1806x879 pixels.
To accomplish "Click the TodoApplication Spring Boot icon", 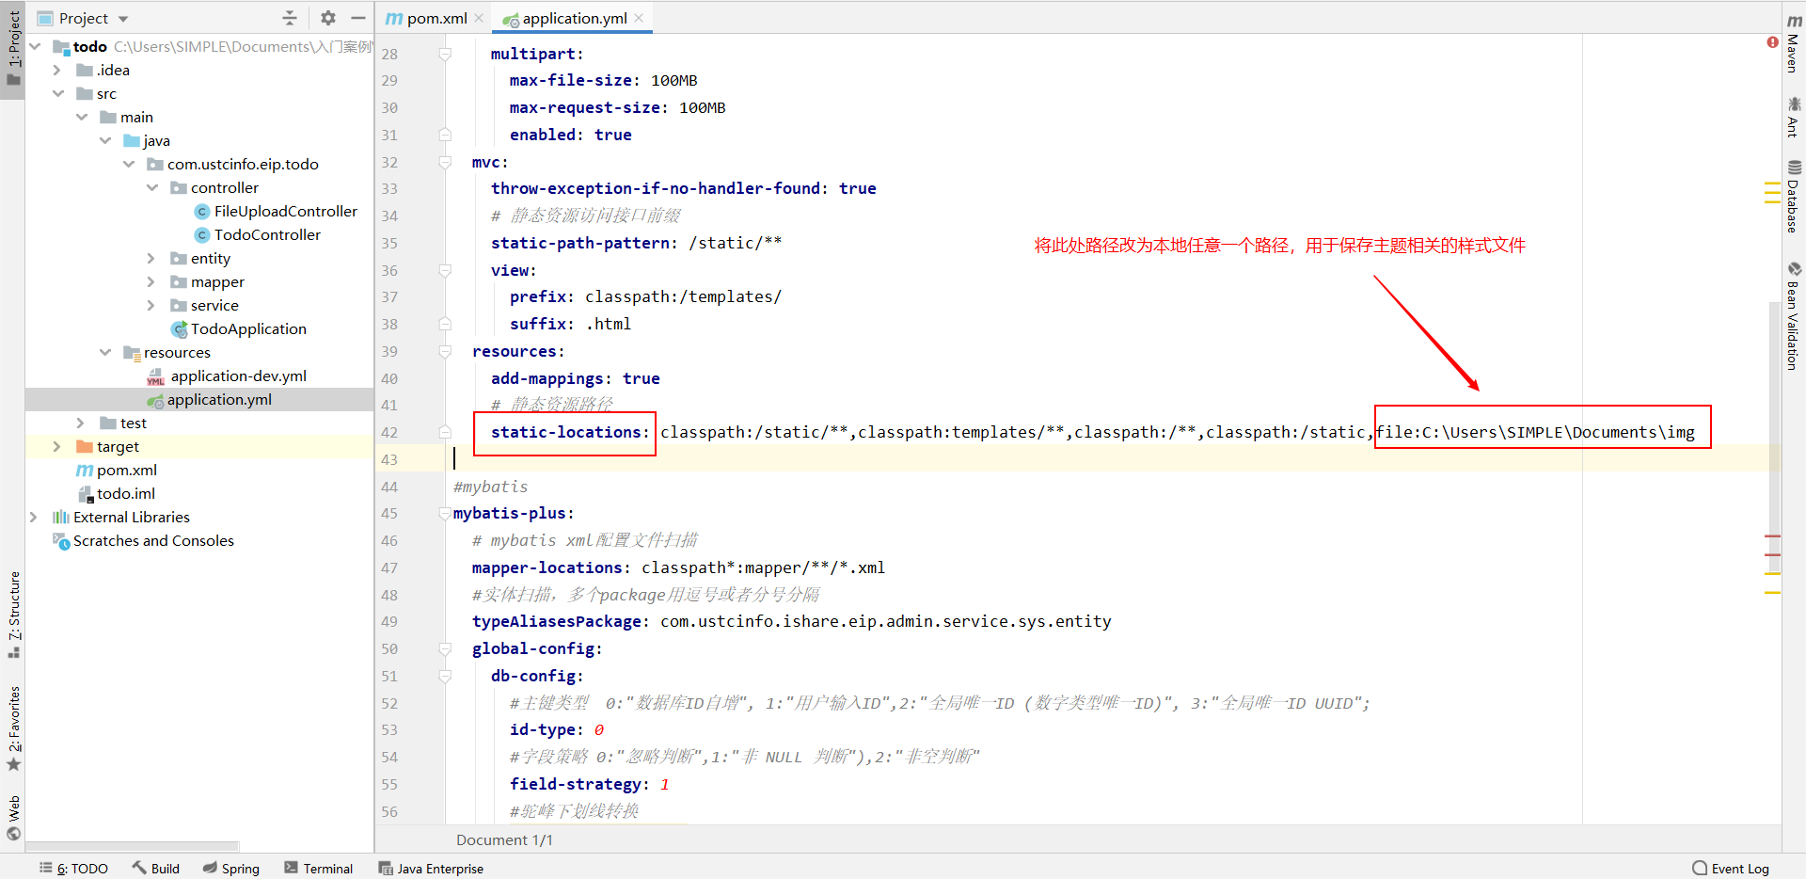I will coord(179,328).
